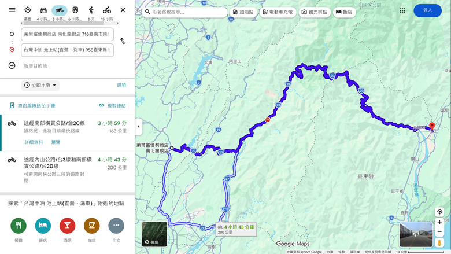451x254 pixels.
Task: Select best travel mode icon
Action: click(28, 10)
